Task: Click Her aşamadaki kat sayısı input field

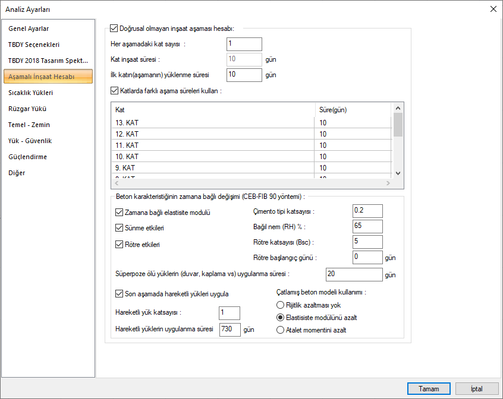Action: [244, 45]
